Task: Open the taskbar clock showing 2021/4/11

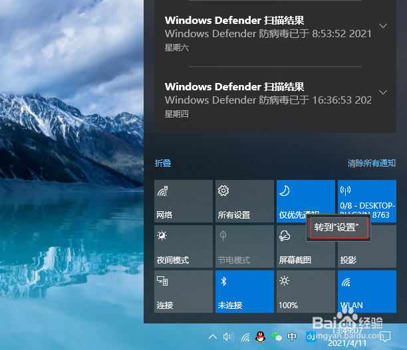Action: [347, 337]
